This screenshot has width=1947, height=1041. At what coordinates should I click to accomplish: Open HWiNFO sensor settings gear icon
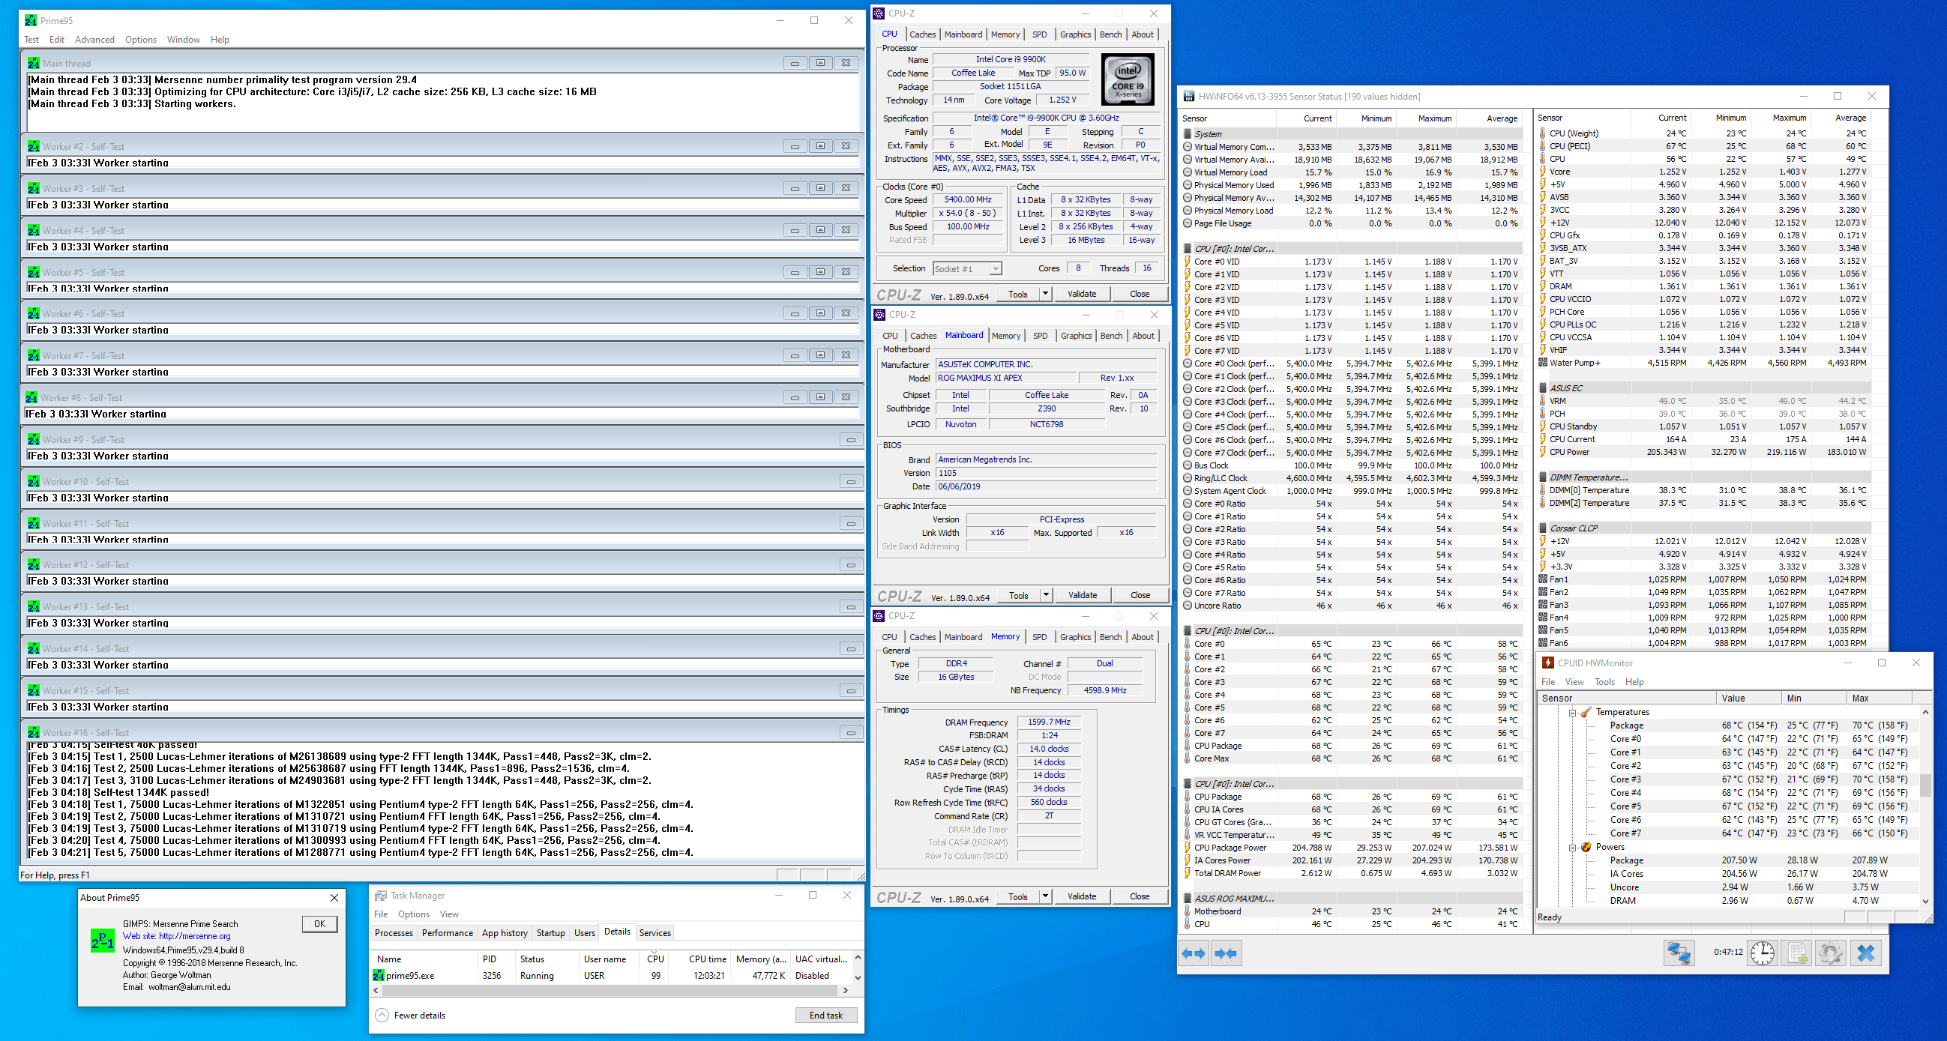pos(1830,953)
